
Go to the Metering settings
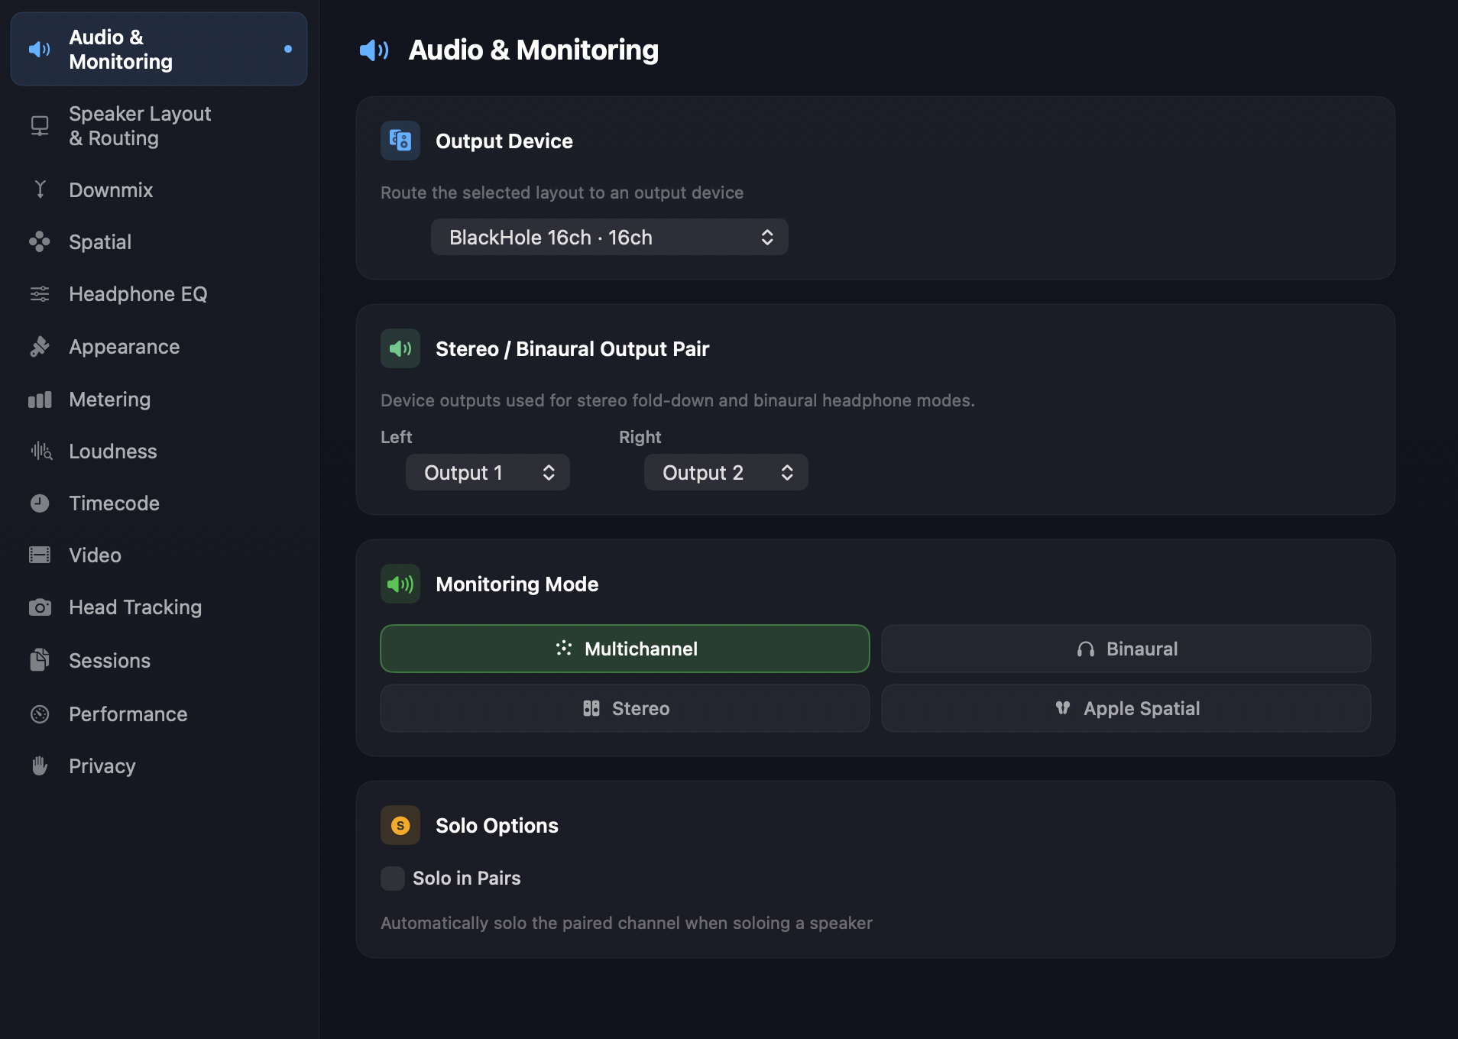pyautogui.click(x=159, y=400)
